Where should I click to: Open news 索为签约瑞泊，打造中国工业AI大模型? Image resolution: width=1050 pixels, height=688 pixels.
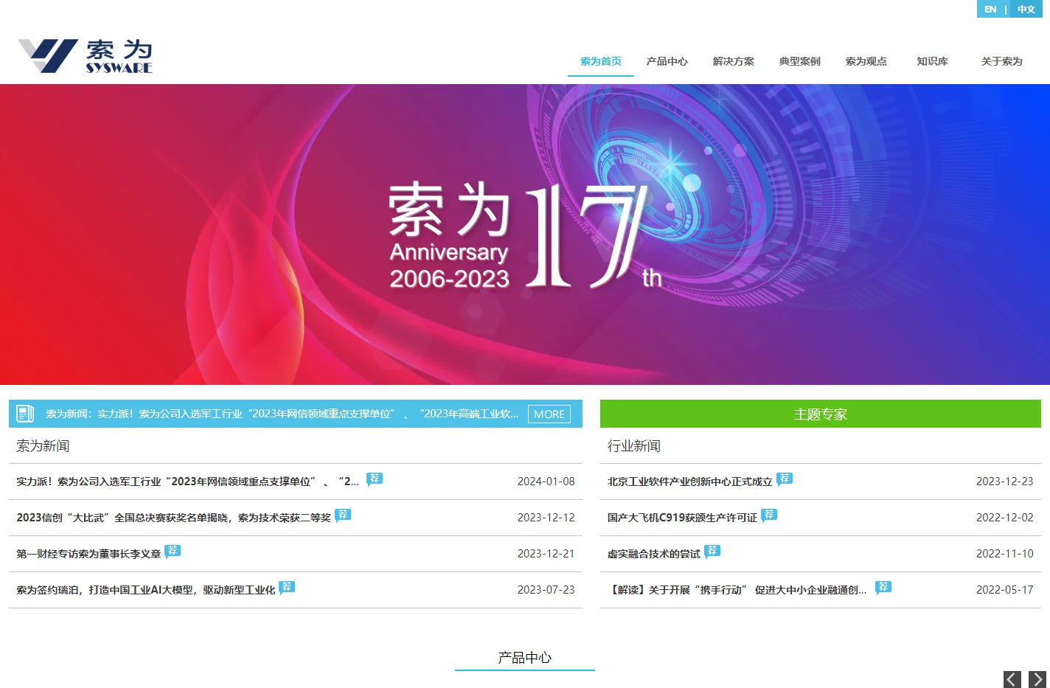click(x=145, y=590)
